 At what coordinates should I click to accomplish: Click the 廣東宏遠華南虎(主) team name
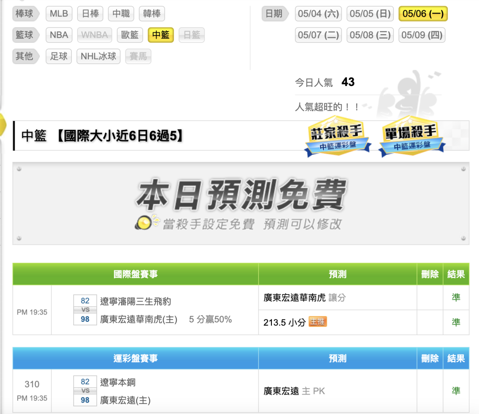(x=139, y=319)
